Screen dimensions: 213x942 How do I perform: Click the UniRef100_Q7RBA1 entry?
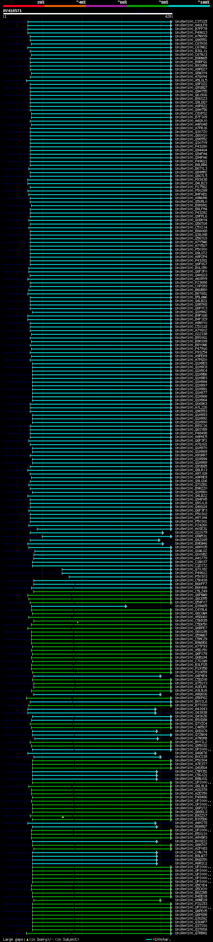click(191, 933)
